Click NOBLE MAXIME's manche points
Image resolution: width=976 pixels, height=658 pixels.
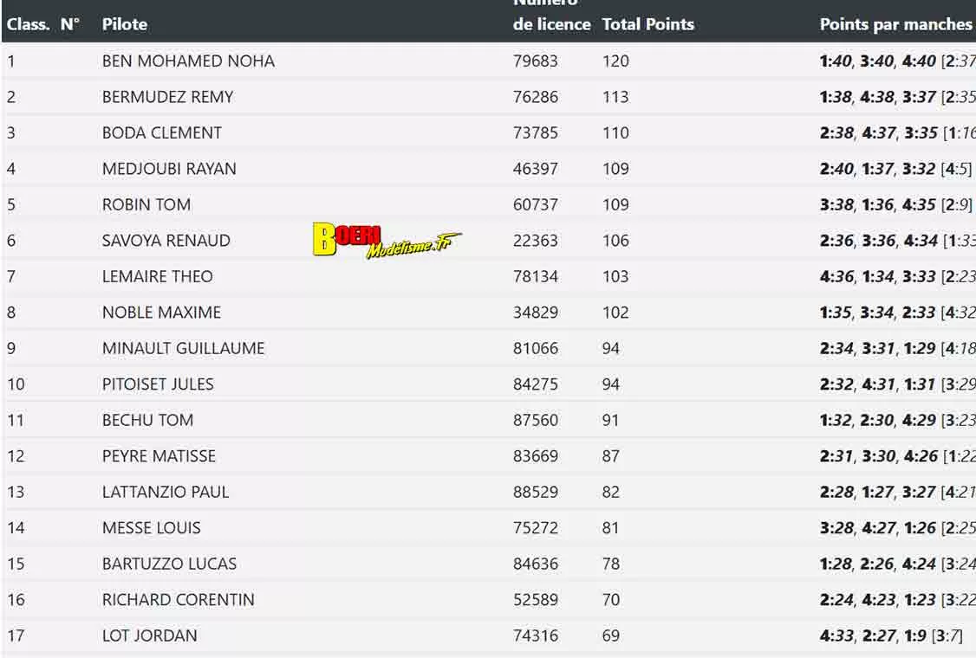click(898, 313)
